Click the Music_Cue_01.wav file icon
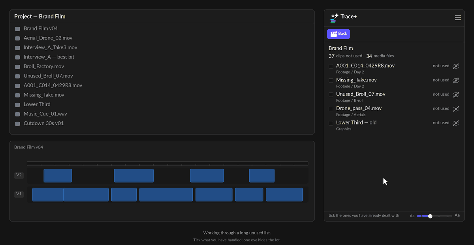 click(17, 114)
